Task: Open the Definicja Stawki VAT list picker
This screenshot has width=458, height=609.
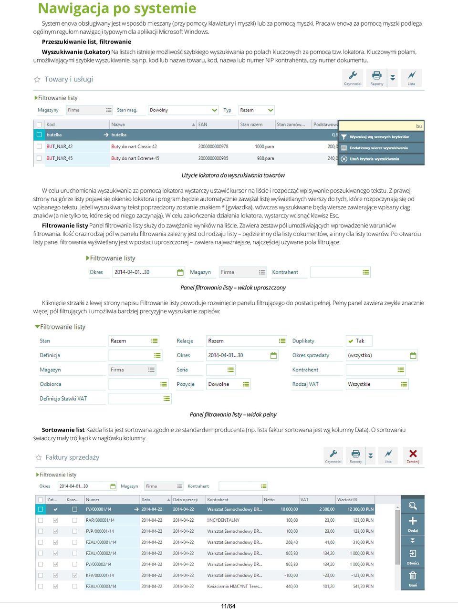Action: (167, 399)
